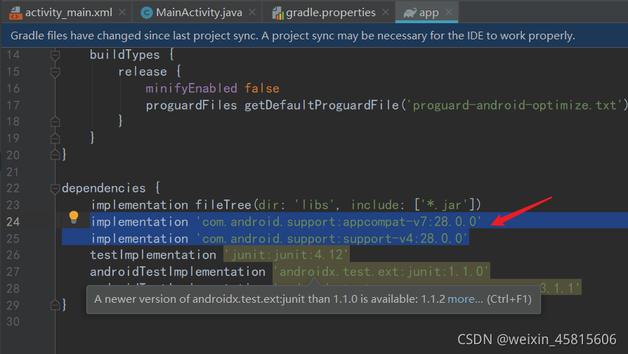Click the fold end marker on line 29
The image size is (628, 354).
[x=55, y=305]
